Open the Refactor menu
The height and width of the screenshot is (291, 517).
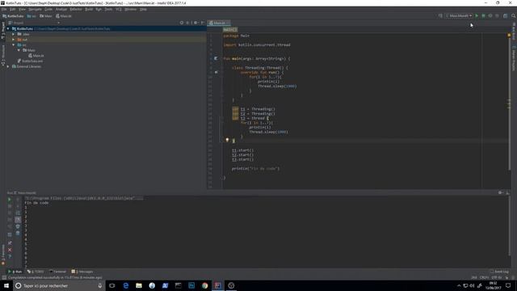click(x=76, y=9)
